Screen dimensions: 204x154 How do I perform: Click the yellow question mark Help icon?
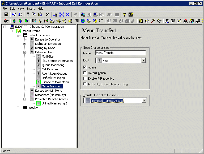(x=124, y=15)
